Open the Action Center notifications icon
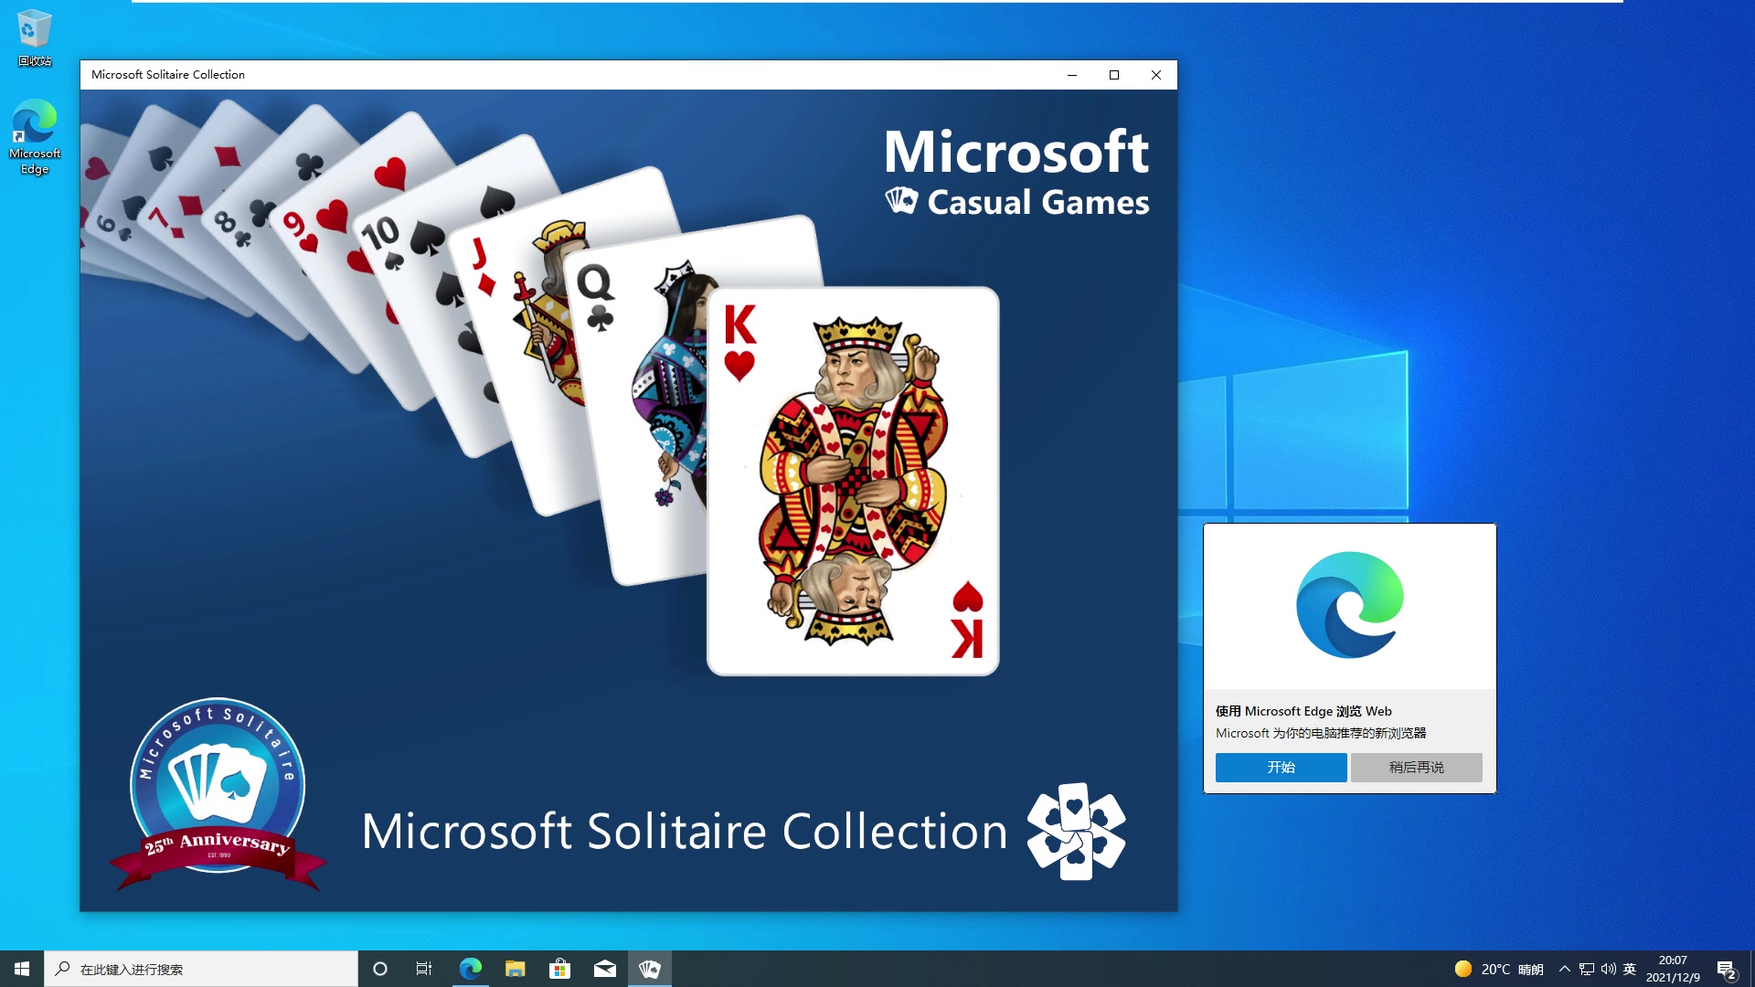This screenshot has height=987, width=1755. [x=1727, y=970]
